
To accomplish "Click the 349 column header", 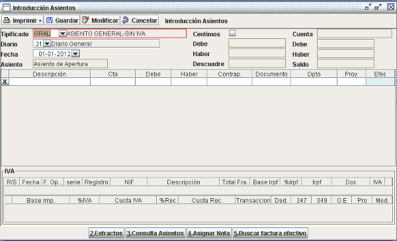I will pos(322,200).
